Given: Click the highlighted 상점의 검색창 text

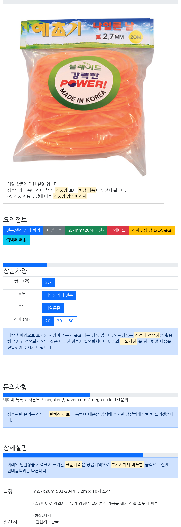Looking at the screenshot, I should pyautogui.click(x=147, y=335).
